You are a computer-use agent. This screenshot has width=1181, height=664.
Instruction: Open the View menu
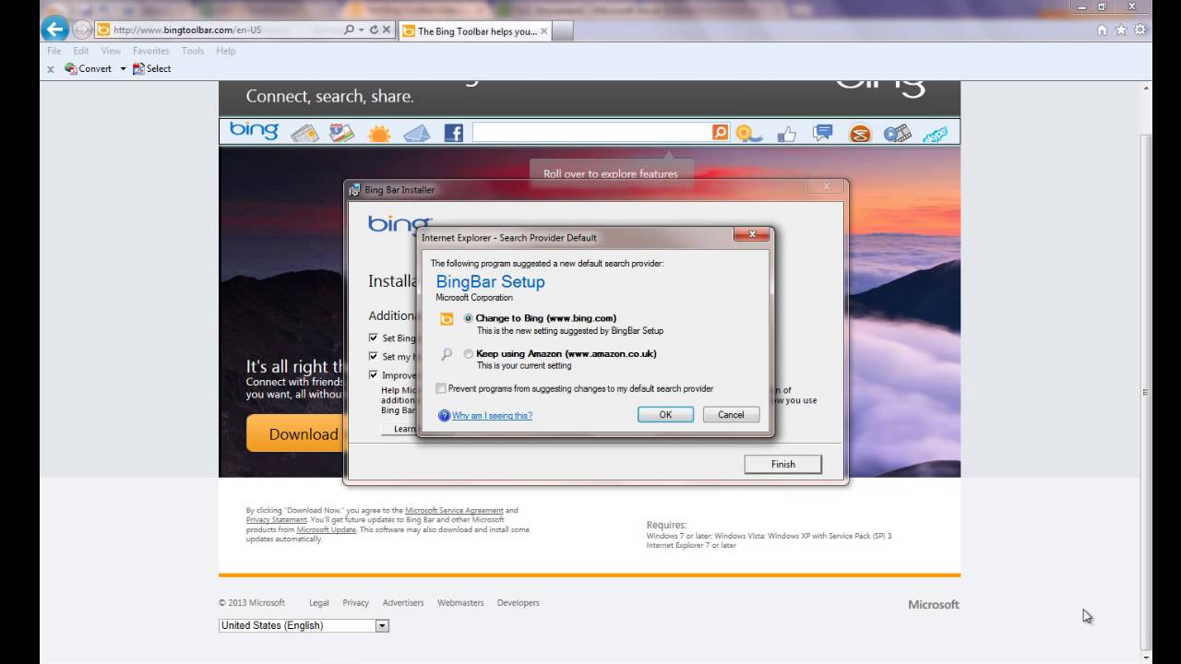tap(111, 51)
